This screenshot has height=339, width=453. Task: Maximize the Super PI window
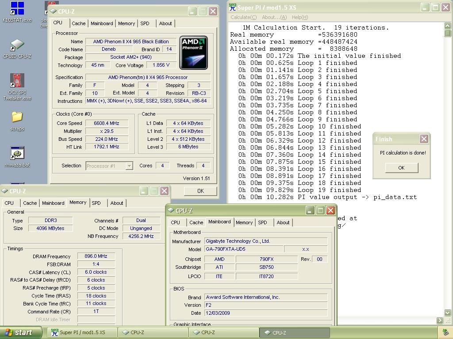pos(435,7)
